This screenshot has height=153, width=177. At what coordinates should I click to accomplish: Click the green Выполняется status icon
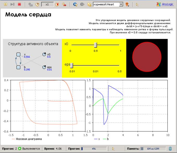(x=20, y=149)
